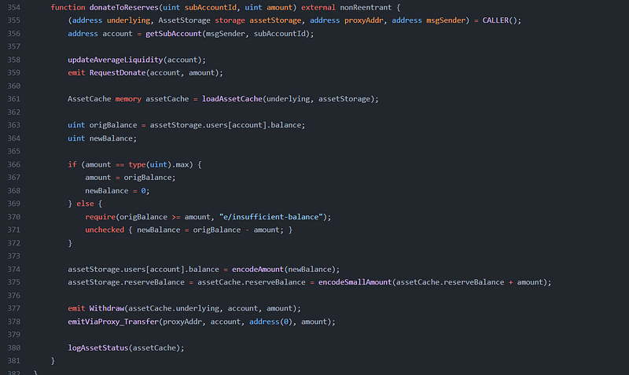Click the Withdraw event name
Viewport: 629px width, 375px height.
click(109, 308)
